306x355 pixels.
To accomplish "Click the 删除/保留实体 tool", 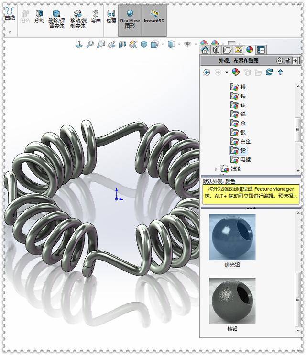I will pyautogui.click(x=56, y=19).
